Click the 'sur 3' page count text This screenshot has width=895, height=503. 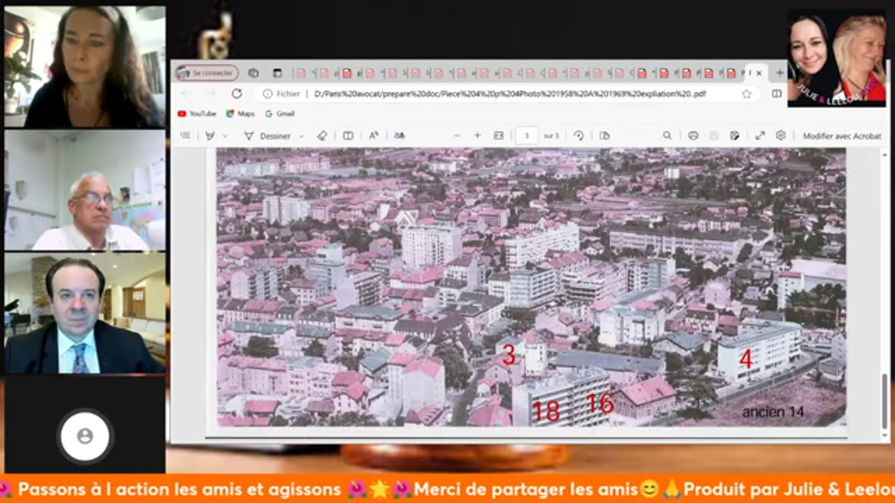(552, 136)
